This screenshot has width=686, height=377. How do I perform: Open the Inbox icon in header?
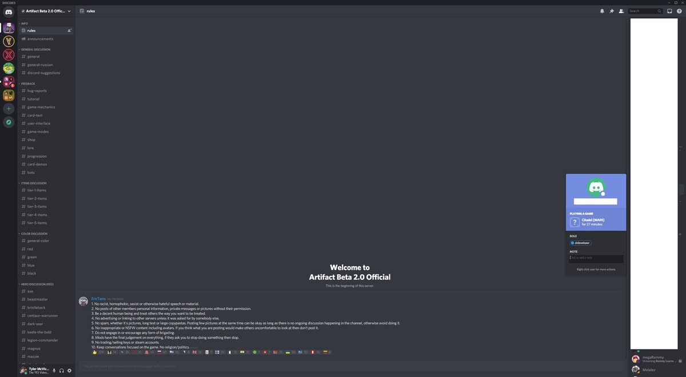(669, 11)
